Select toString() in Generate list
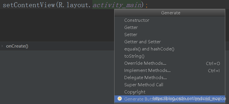The height and width of the screenshot is (104, 229). pos(169,56)
